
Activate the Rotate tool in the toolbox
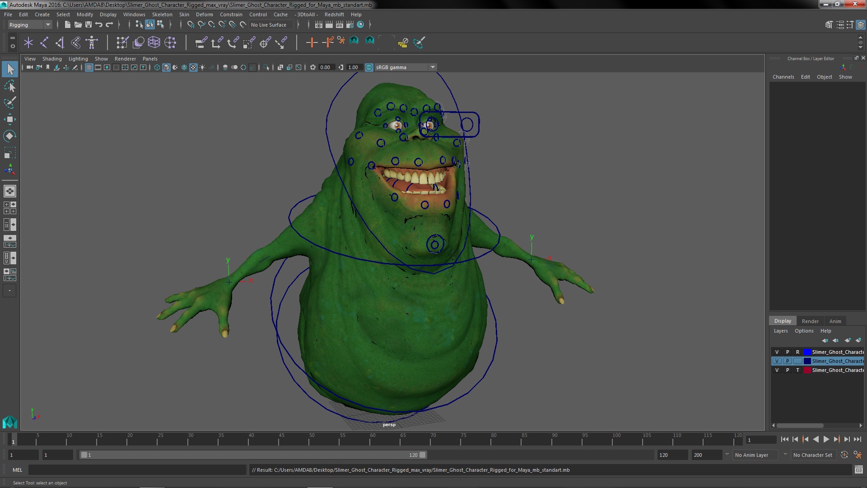tap(10, 136)
